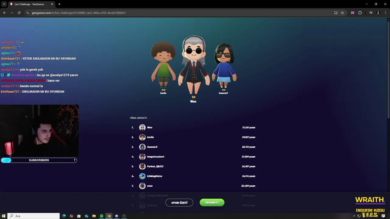This screenshot has height=219, width=390.
Task: Click player name berlin in results list
Action: (151, 137)
